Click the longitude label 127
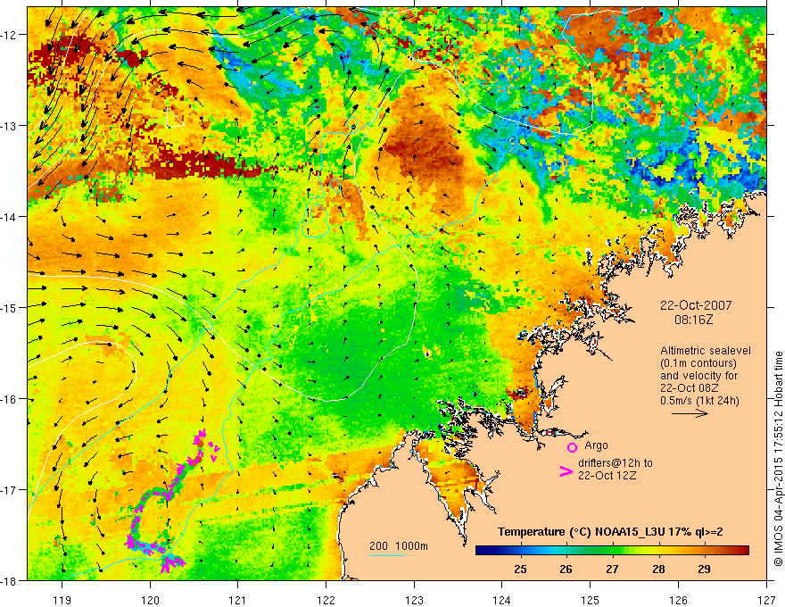 tap(766, 600)
